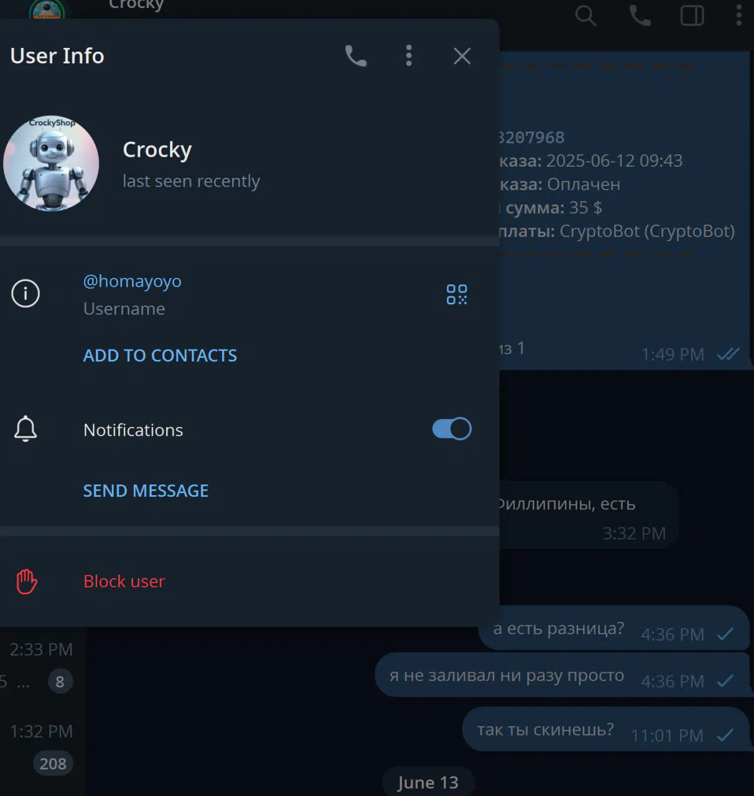Image resolution: width=754 pixels, height=796 pixels.
Task: Search in chat with magnifier icon
Action: (585, 16)
